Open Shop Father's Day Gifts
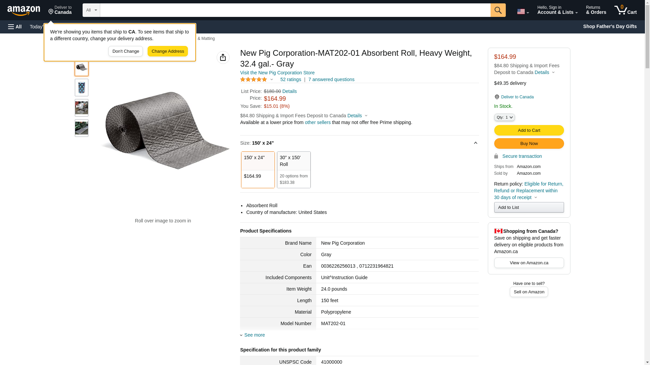This screenshot has height=365, width=650. [x=609, y=26]
